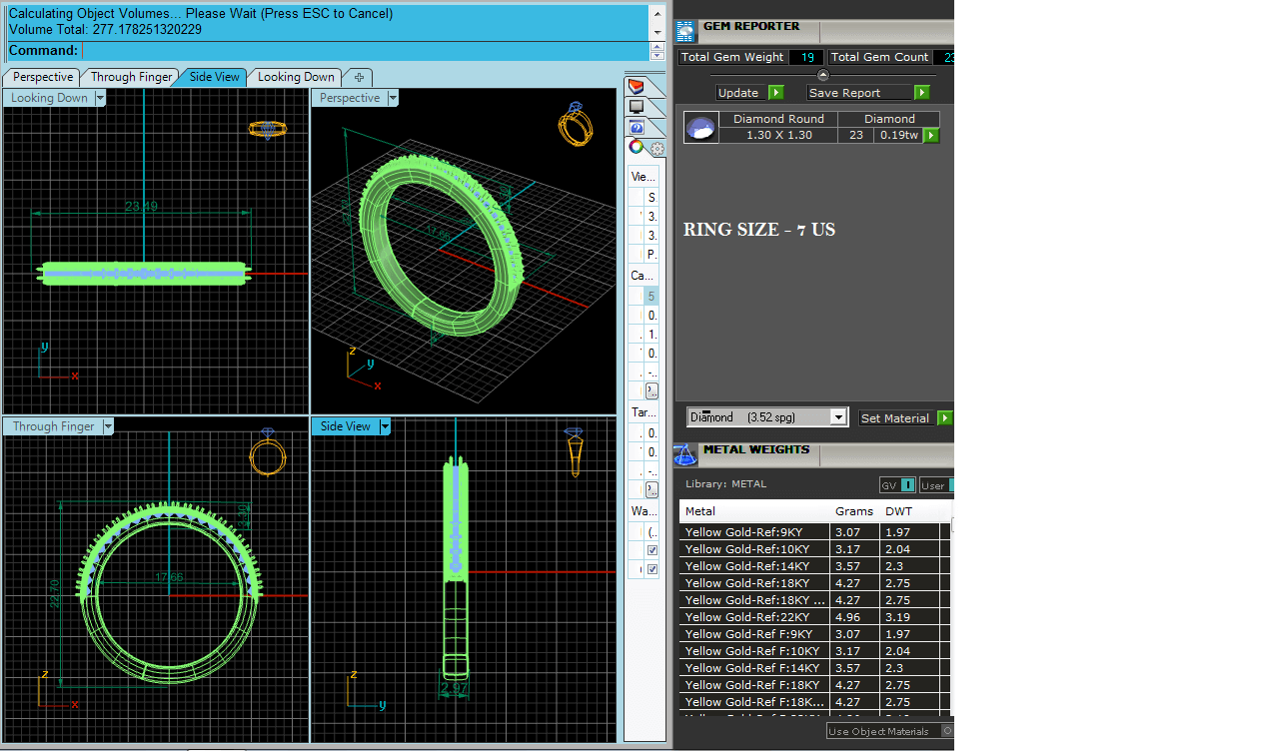The image size is (1273, 751).
Task: Toggle the User library switch
Action: (937, 485)
